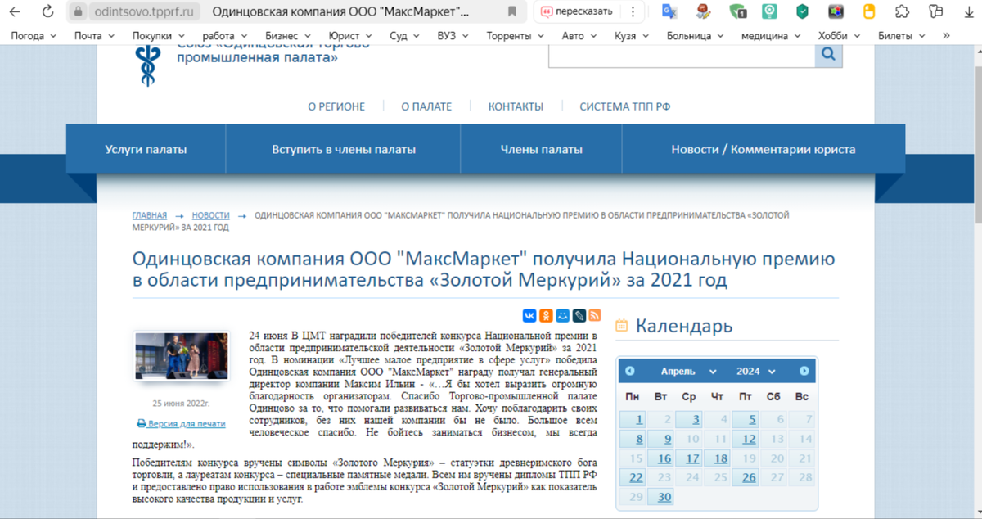Open the '2024' year dropdown in the calendar
Screen dimensions: 982x519
point(755,372)
